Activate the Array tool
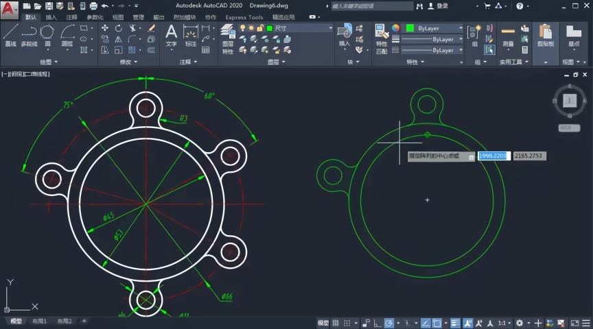 pyautogui.click(x=132, y=50)
